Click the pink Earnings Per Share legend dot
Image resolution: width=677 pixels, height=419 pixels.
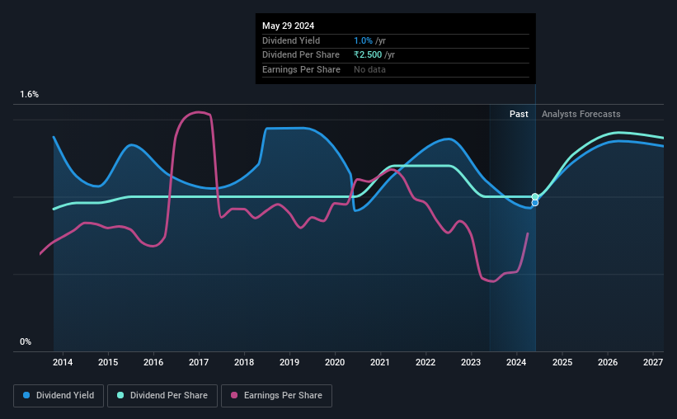234,395
